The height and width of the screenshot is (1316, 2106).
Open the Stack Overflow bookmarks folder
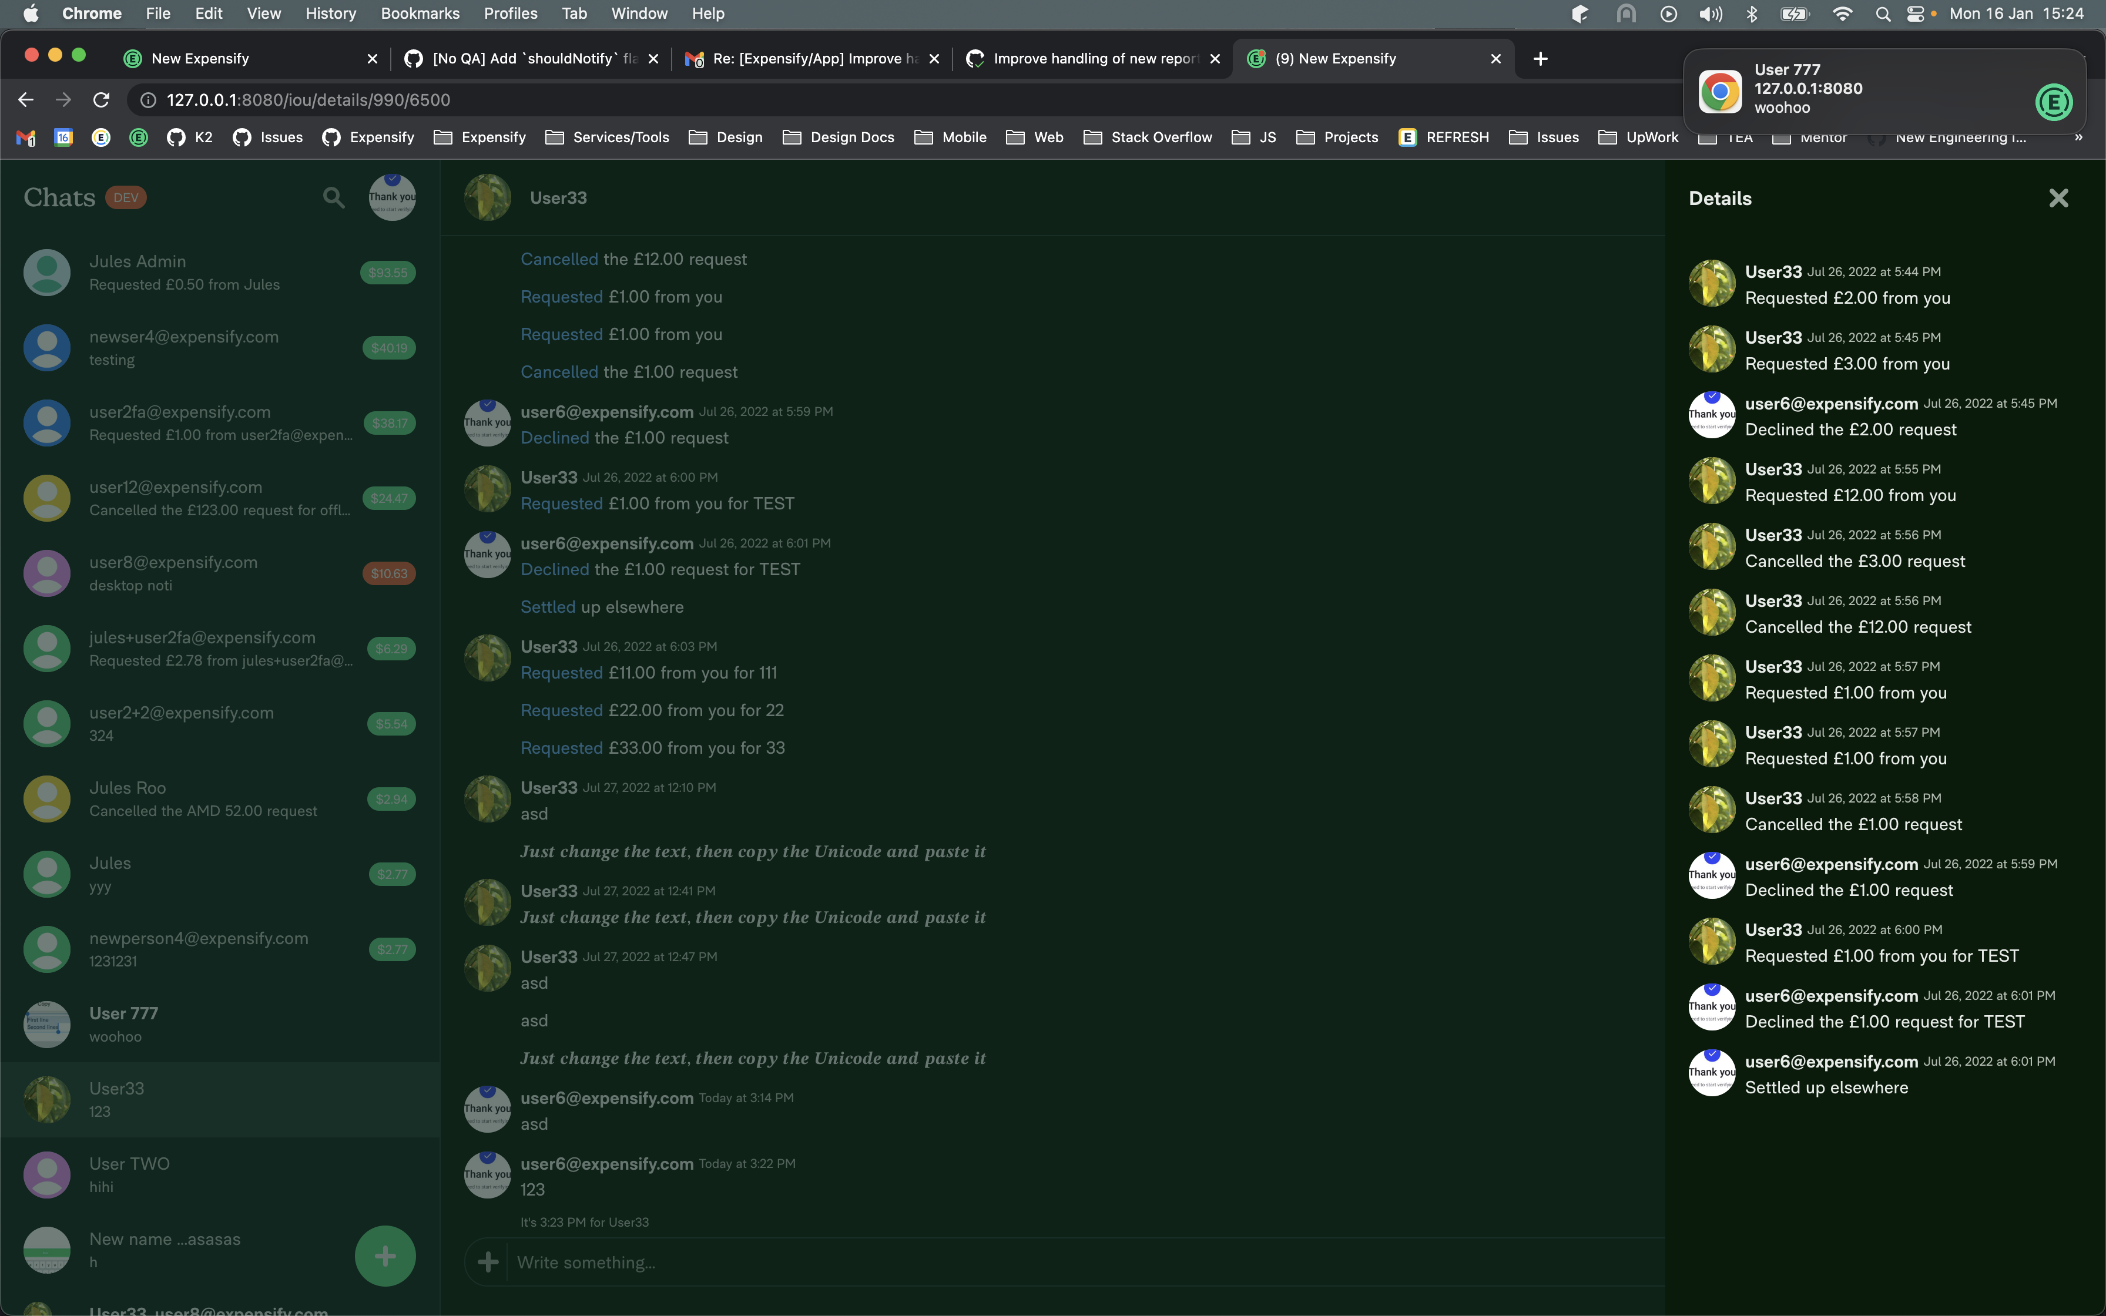1148,137
